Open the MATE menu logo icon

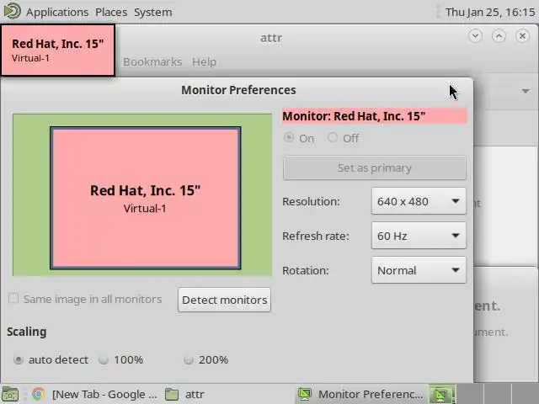12,11
